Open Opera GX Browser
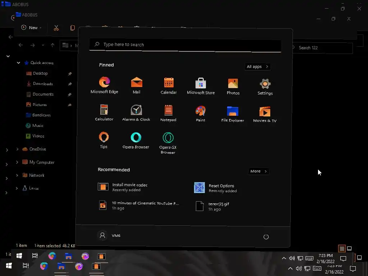 pos(168,143)
